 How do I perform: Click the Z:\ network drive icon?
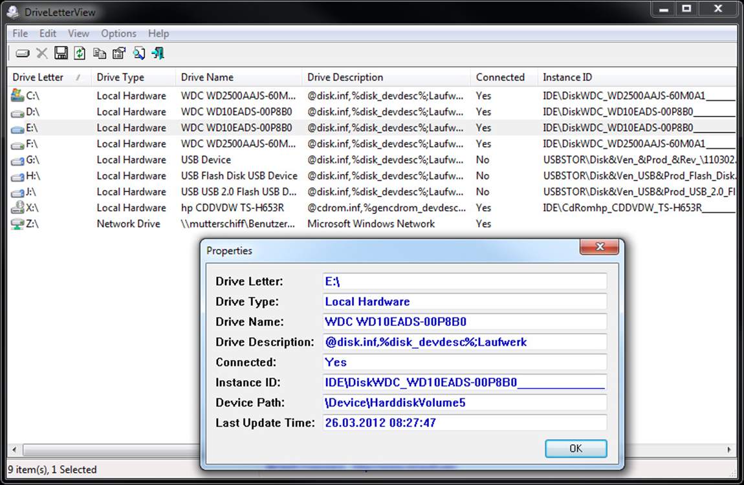[x=17, y=224]
